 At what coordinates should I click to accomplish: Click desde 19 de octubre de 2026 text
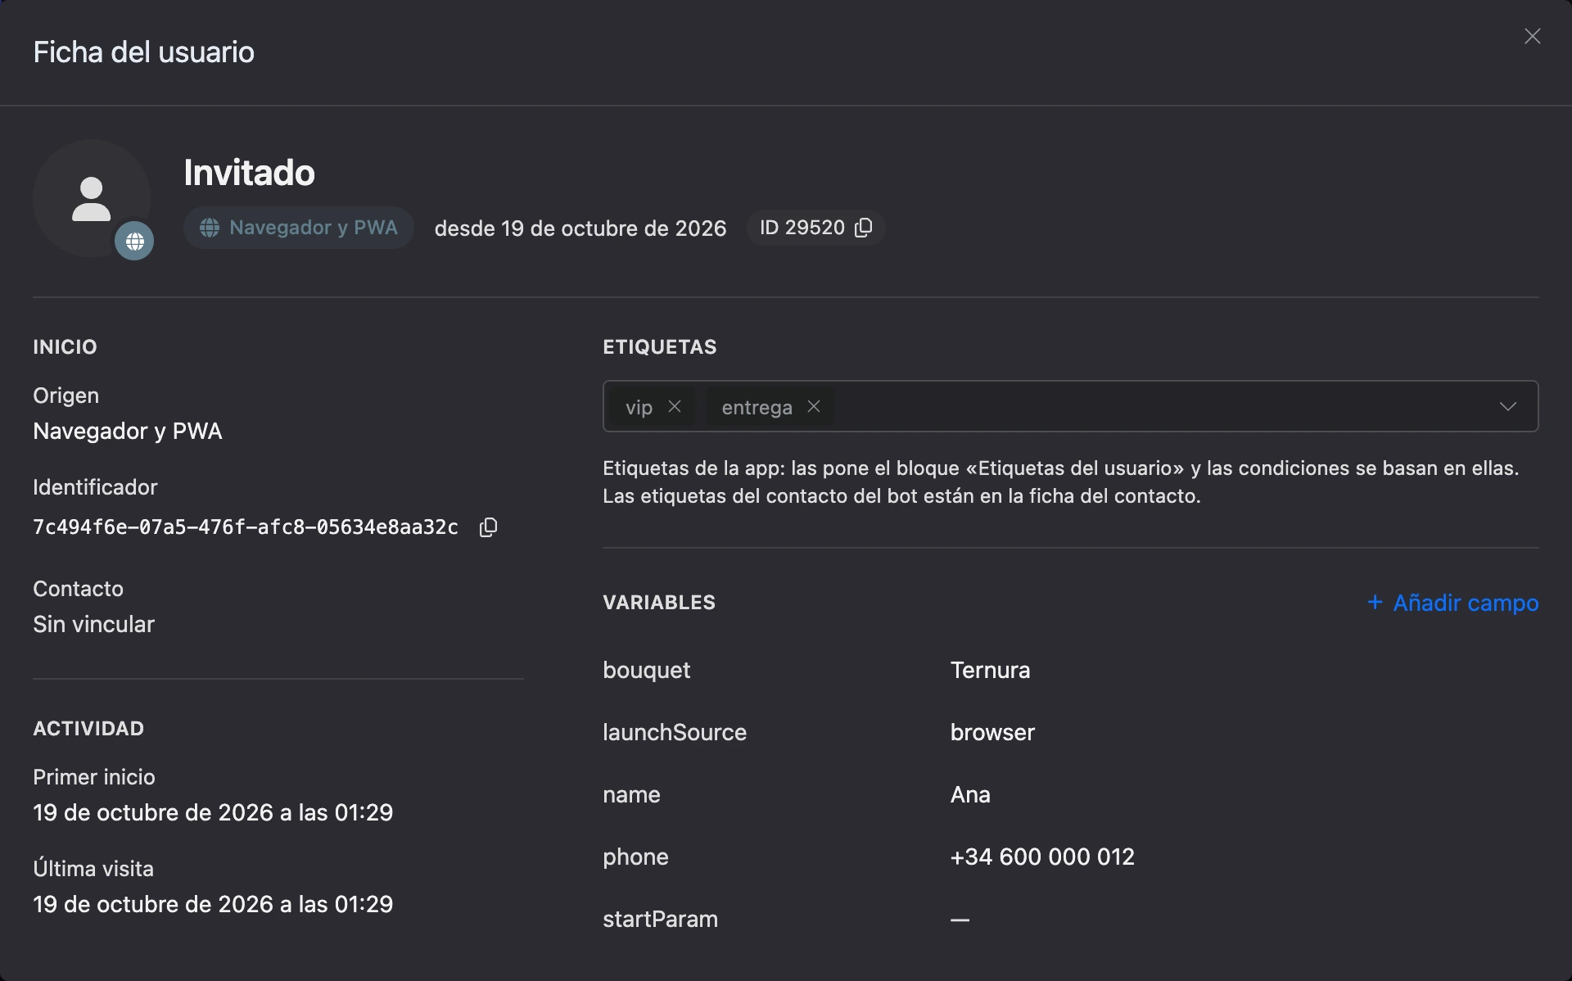580,228
